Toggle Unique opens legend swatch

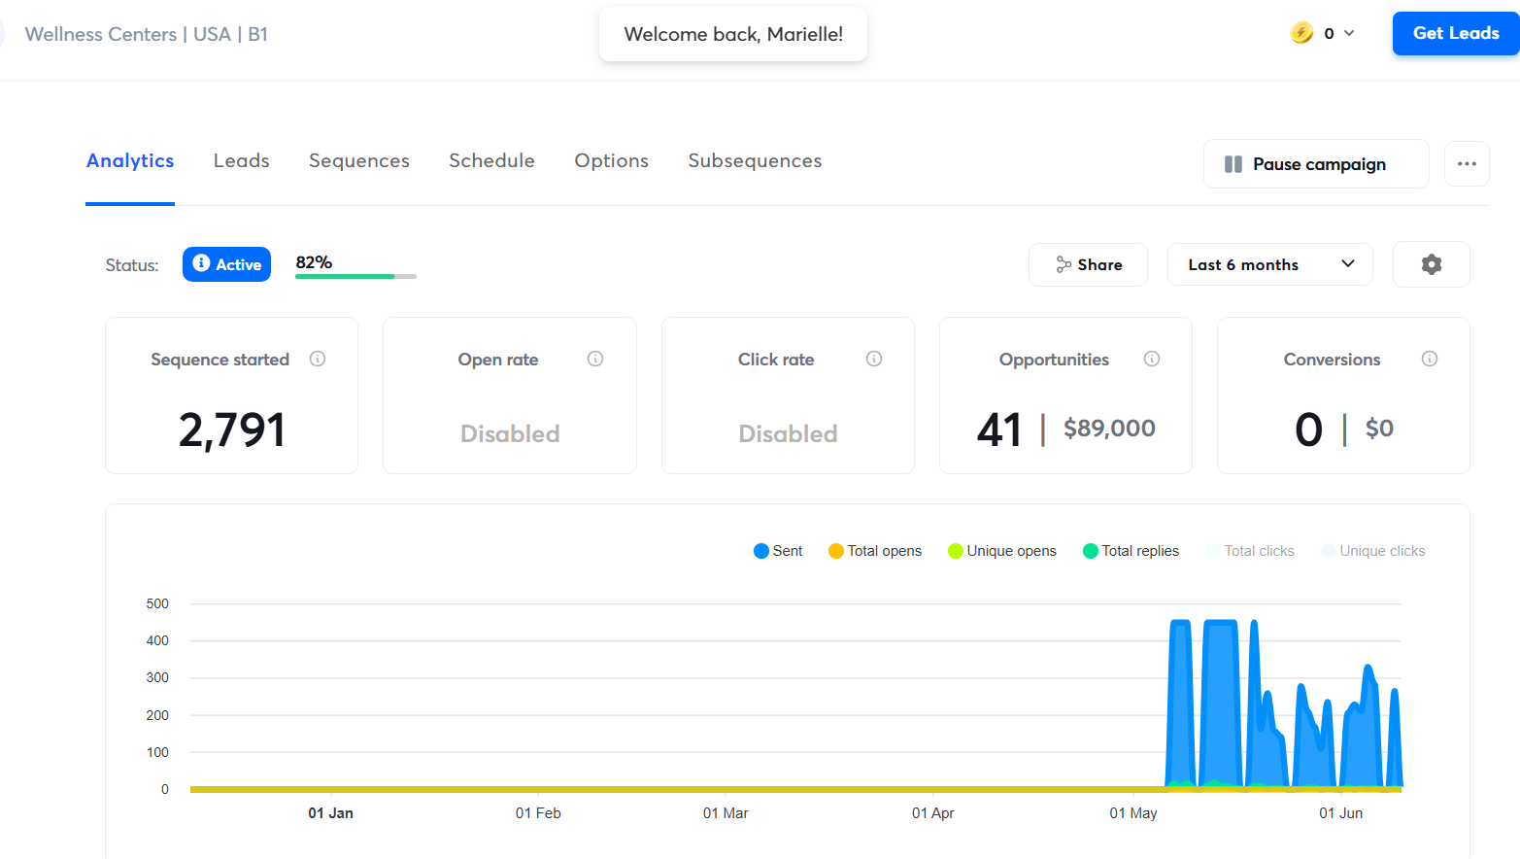click(x=956, y=551)
